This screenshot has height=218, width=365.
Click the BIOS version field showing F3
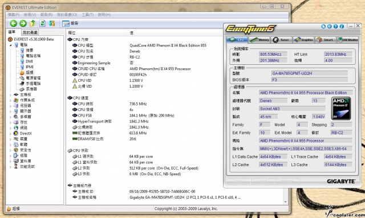(x=310, y=80)
